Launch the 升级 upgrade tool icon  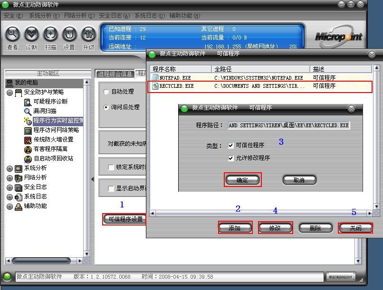[x=88, y=34]
